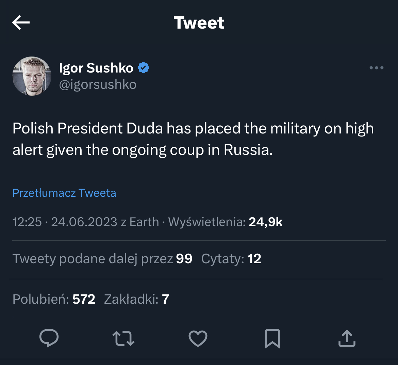Tap the retweet arrows icon
Screen dimensions: 398x365
tap(123, 338)
